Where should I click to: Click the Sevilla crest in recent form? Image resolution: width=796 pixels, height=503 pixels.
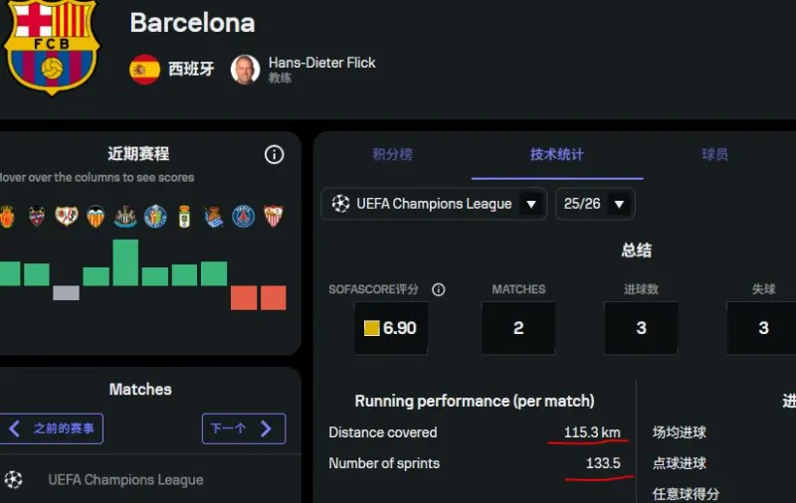273,216
